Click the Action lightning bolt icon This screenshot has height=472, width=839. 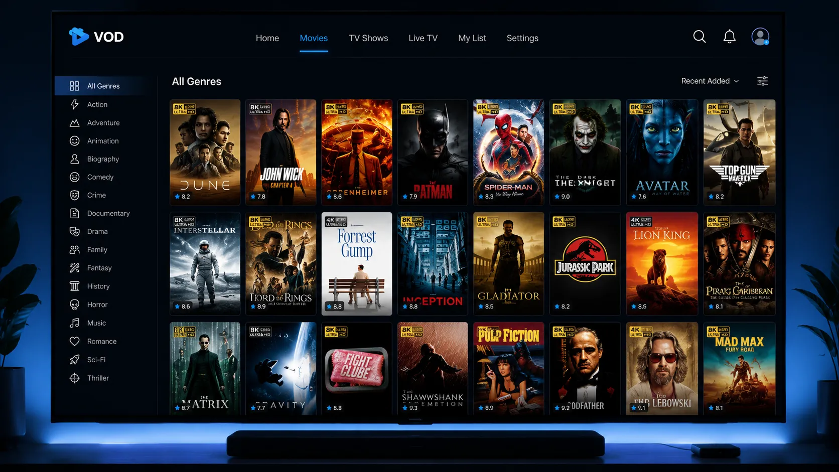pyautogui.click(x=74, y=104)
